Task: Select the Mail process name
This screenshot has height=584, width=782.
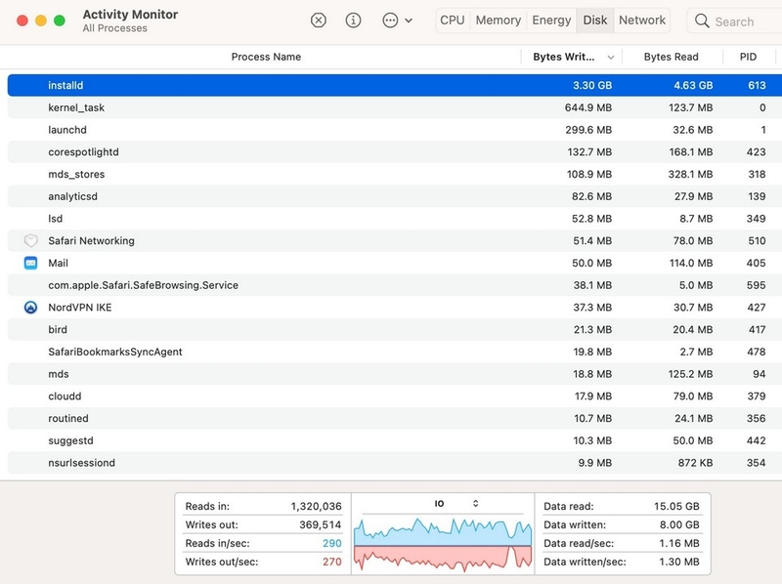Action: [58, 263]
